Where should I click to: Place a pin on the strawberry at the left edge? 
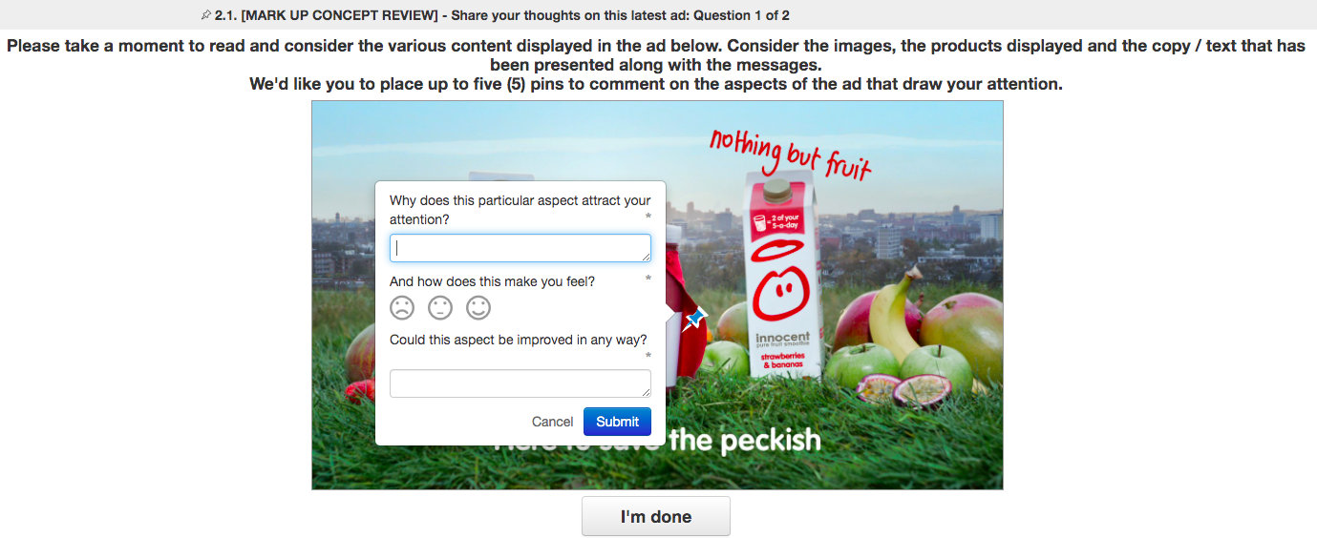pyautogui.click(x=360, y=391)
